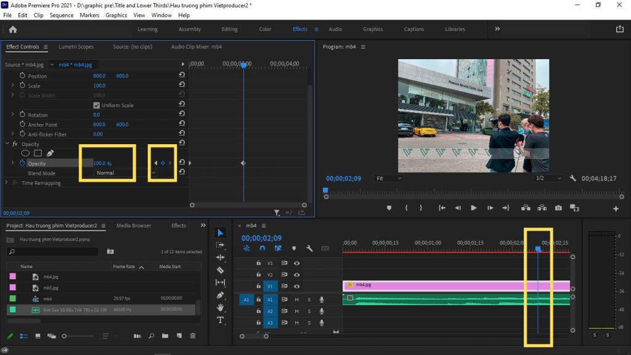Switch to the Color workspace

click(x=265, y=29)
